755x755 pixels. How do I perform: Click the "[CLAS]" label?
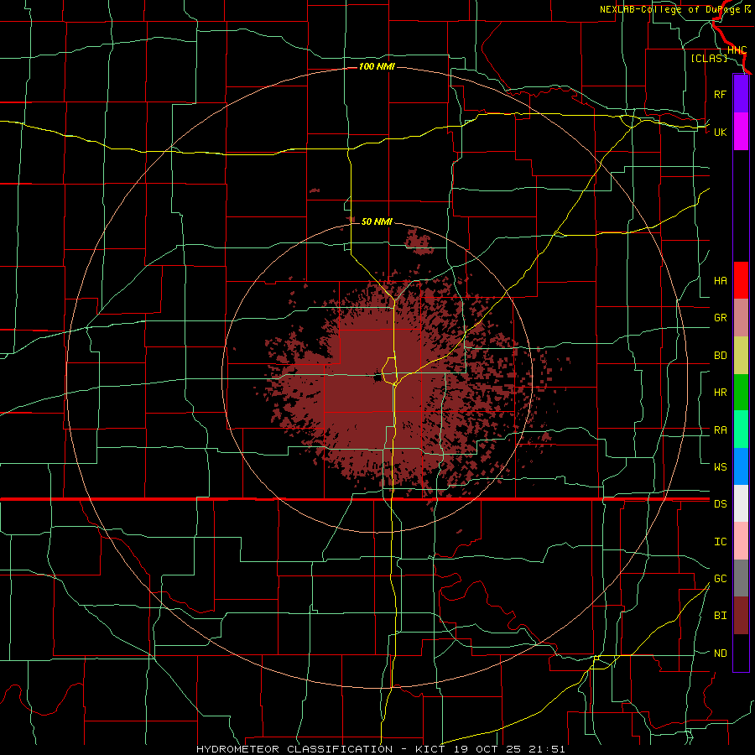709,58
